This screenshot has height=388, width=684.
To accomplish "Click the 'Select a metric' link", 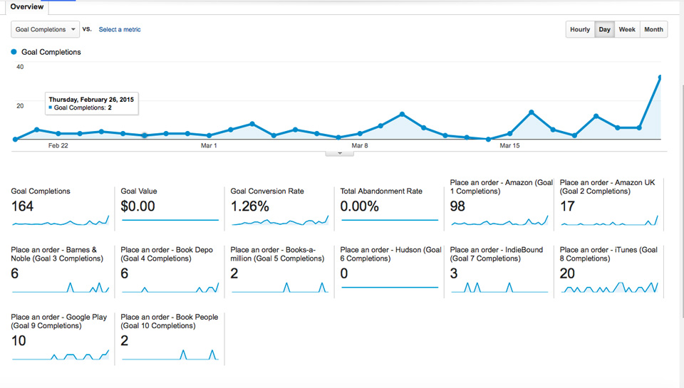I will click(120, 29).
